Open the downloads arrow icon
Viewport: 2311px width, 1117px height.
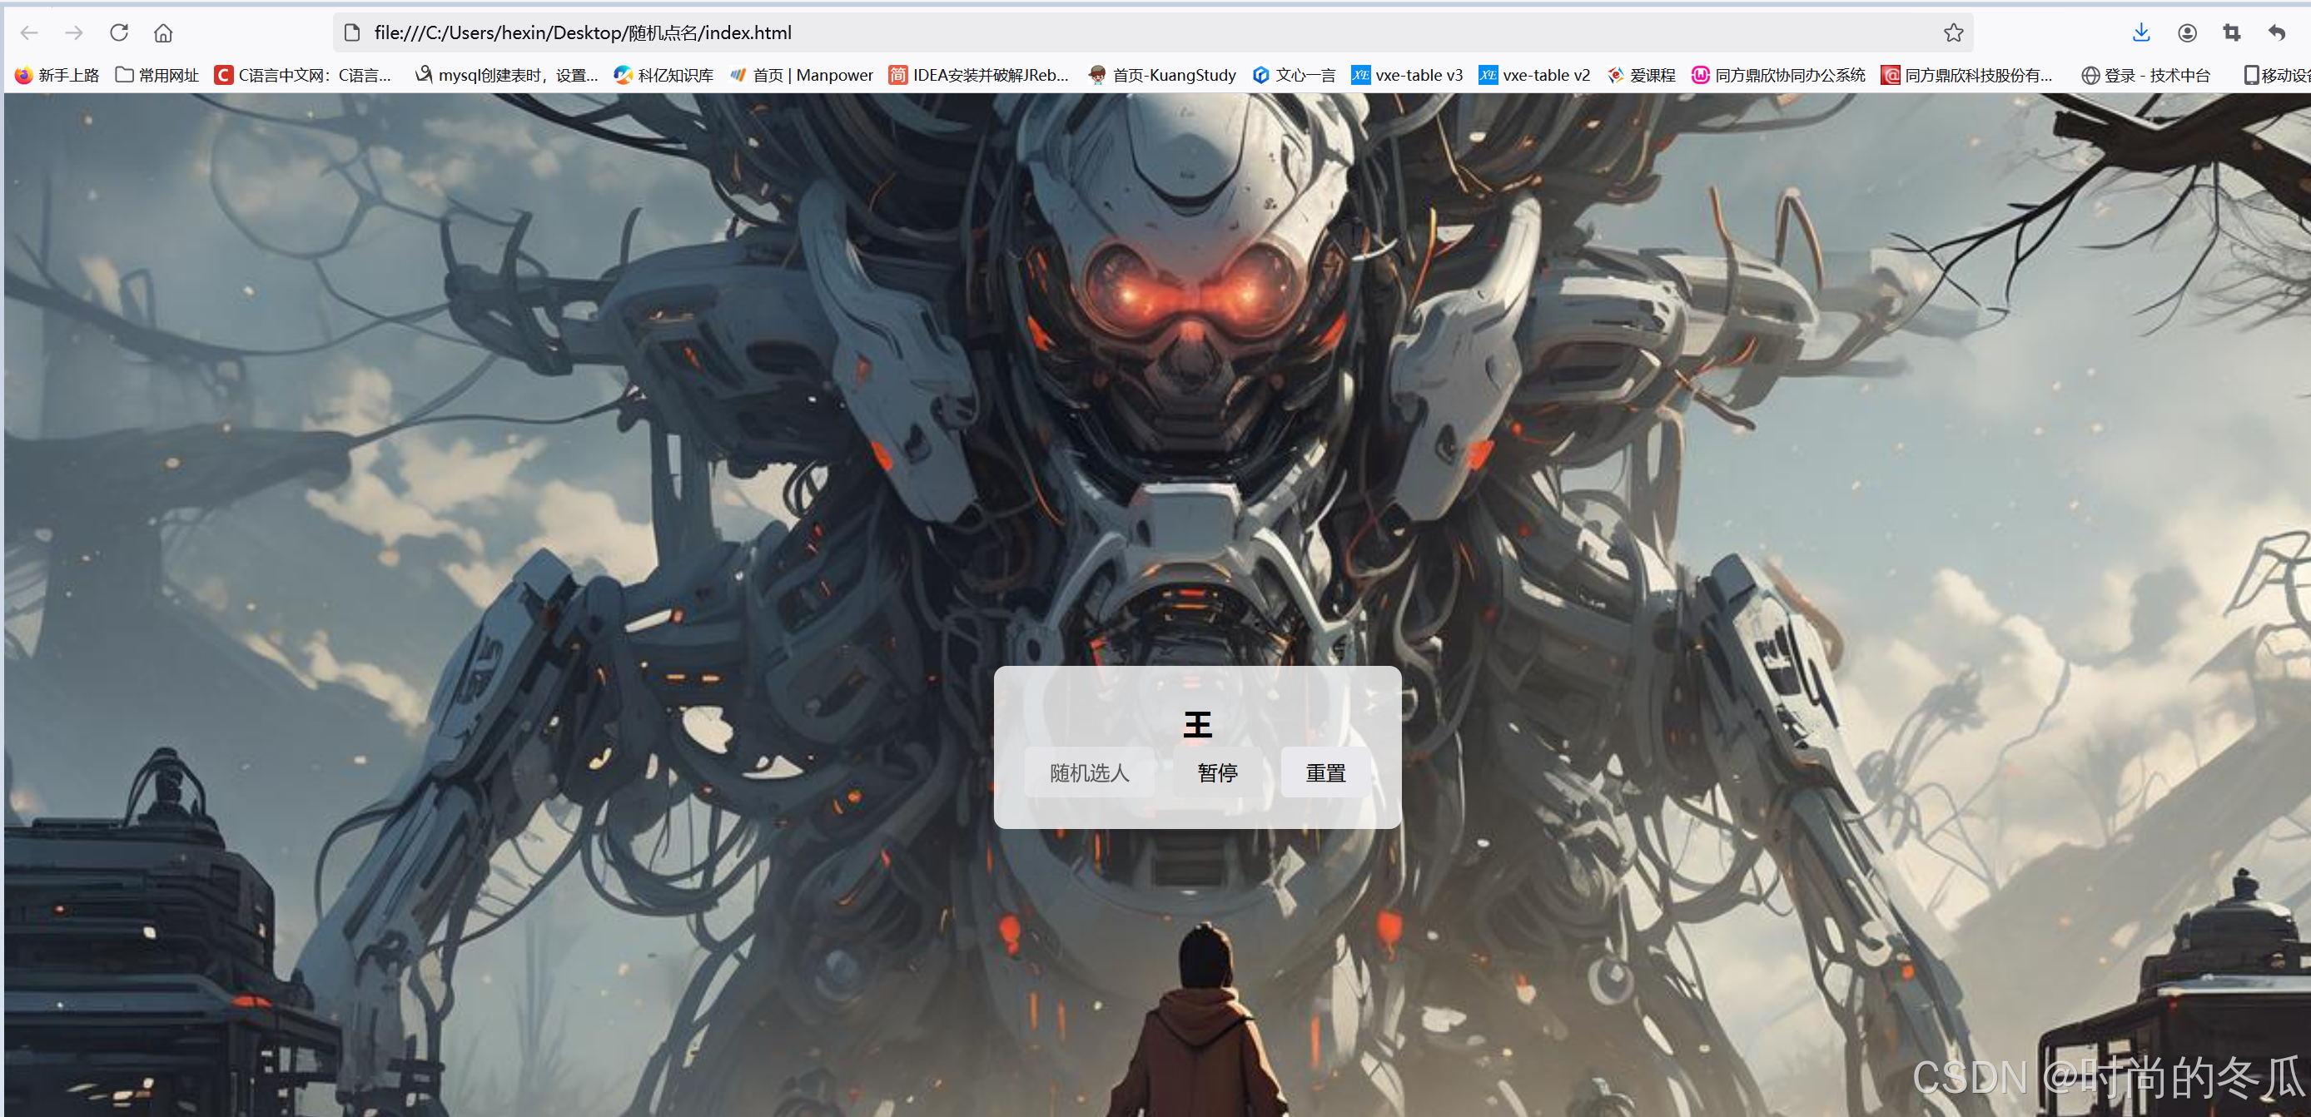[2141, 33]
